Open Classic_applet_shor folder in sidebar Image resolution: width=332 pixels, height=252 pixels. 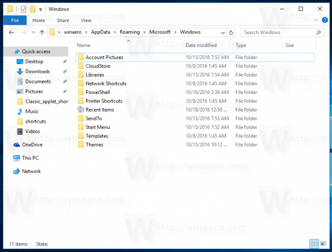(x=46, y=102)
